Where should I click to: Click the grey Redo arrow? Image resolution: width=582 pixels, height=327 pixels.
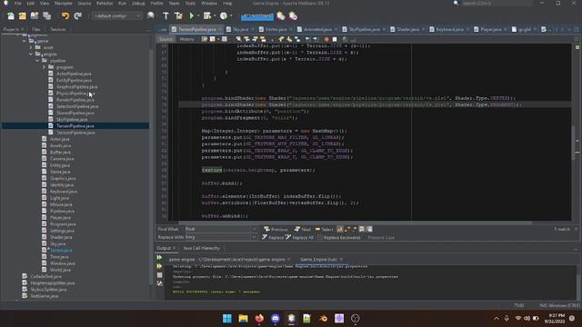tap(77, 16)
